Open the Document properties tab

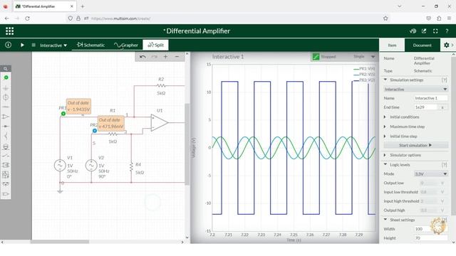pyautogui.click(x=423, y=46)
